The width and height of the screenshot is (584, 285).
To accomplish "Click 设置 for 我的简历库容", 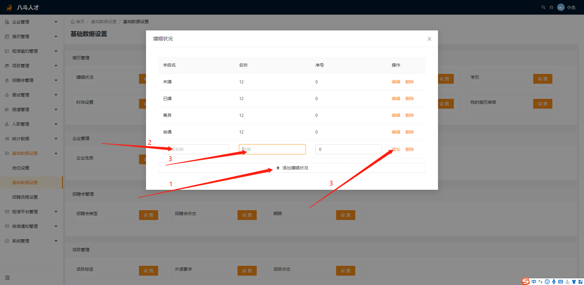I will click(x=543, y=104).
